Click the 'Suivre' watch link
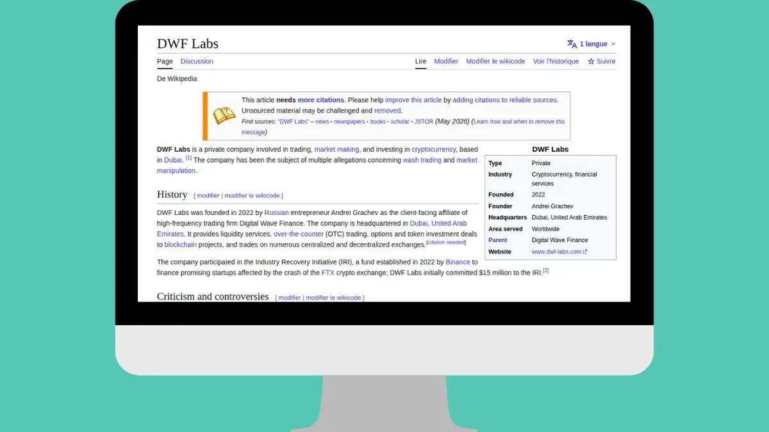Screen dimensions: 769x432 [606, 61]
